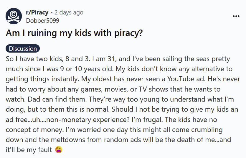This screenshot has height=158, width=246.
Task: Click the '2 days ago' timestamp
Action: pos(69,12)
